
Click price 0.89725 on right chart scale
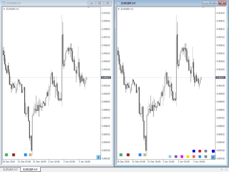[220, 118]
